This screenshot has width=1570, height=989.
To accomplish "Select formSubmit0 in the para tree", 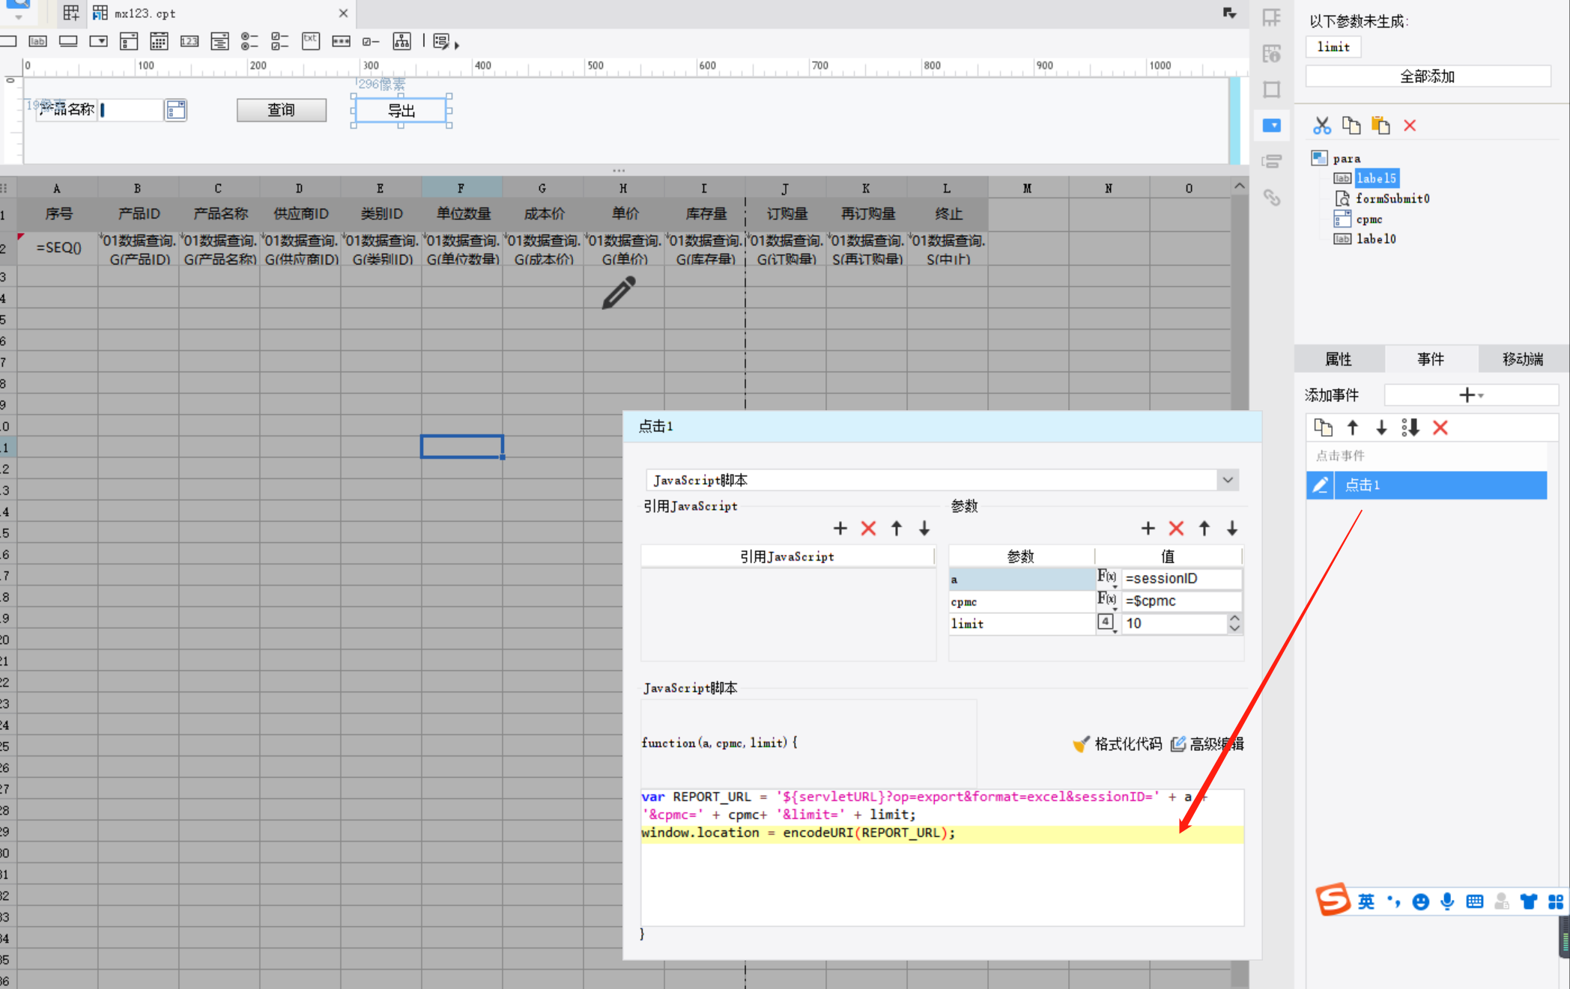I will tap(1392, 198).
